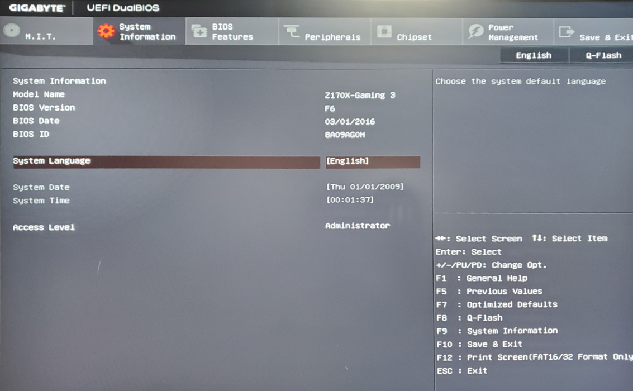Click the Power Management lightning icon
The width and height of the screenshot is (633, 391).
tap(476, 31)
